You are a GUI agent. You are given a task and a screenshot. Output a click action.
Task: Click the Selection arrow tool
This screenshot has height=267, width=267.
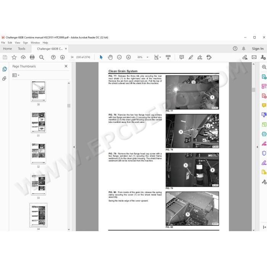click(x=101, y=57)
